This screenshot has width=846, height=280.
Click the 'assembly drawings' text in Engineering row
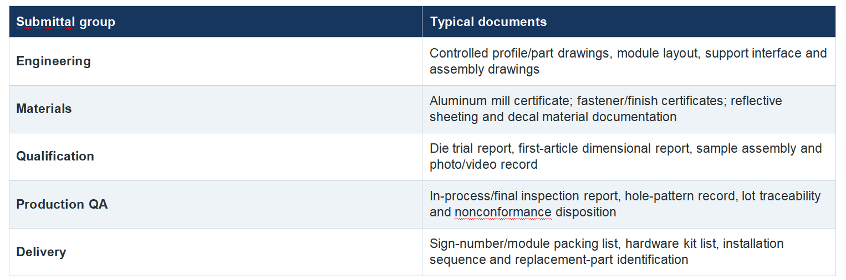pyautogui.click(x=485, y=69)
